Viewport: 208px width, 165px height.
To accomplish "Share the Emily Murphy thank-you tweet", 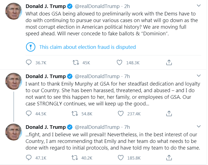I will [169, 113].
